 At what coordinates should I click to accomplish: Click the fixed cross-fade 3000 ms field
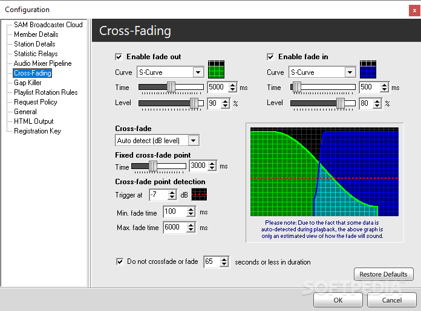point(198,165)
